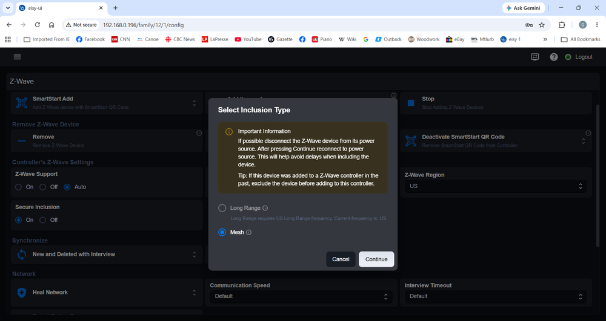Screen dimensions: 606x321
Task: Close the eisy-ui browser tab
Action: click(101, 8)
